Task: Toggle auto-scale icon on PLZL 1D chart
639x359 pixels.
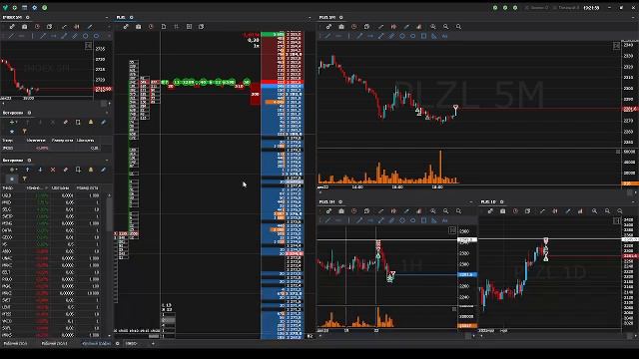Action: click(616, 221)
